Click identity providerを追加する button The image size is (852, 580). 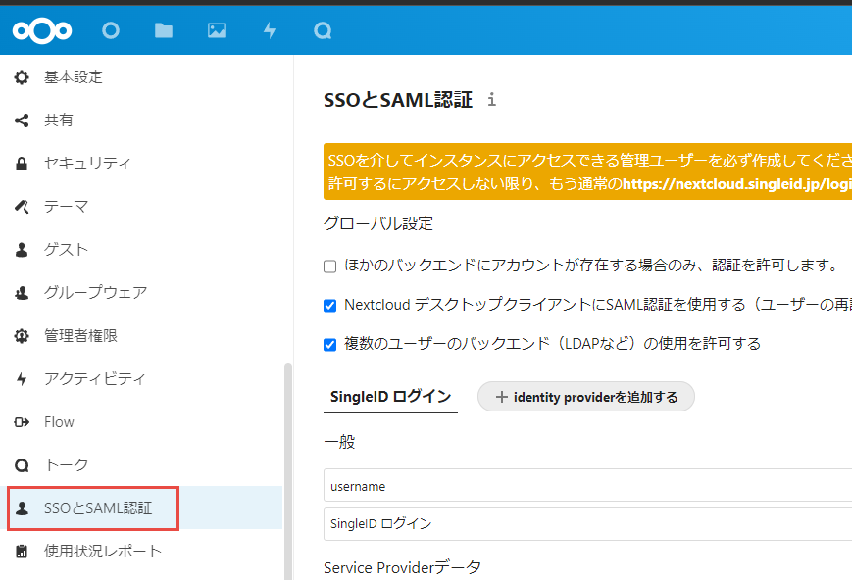coord(585,397)
